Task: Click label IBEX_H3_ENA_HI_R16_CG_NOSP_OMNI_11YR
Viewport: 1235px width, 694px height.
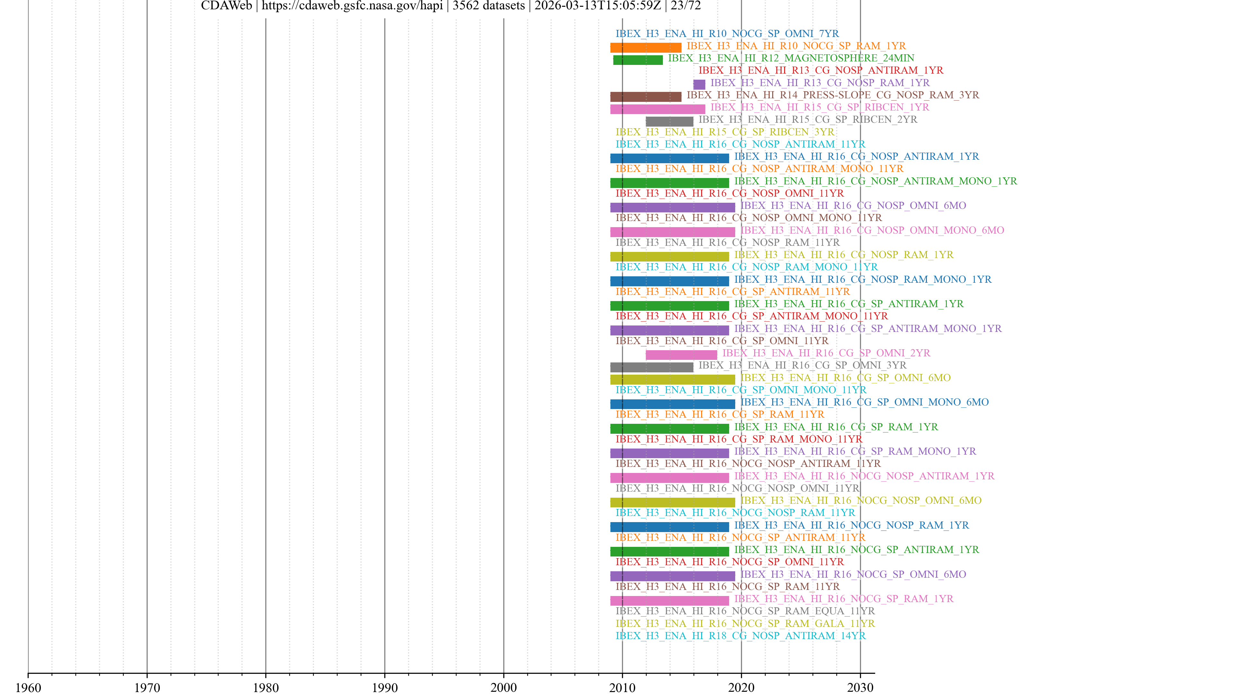Action: tap(729, 193)
